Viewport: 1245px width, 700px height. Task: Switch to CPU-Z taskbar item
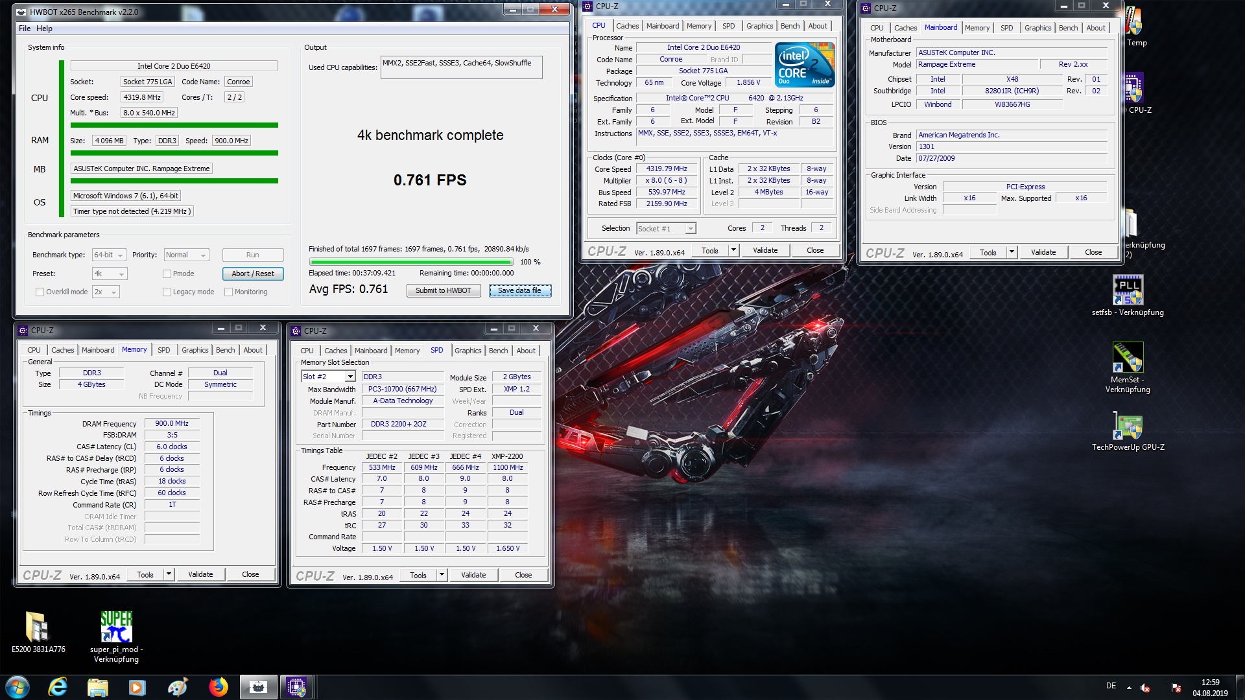[297, 686]
